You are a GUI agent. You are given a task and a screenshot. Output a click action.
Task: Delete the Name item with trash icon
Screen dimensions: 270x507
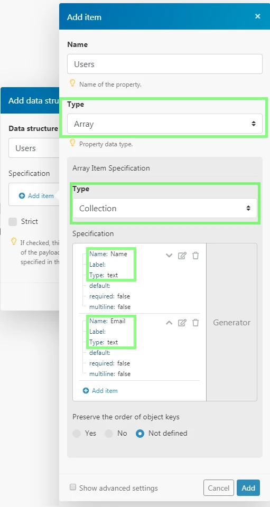(195, 256)
